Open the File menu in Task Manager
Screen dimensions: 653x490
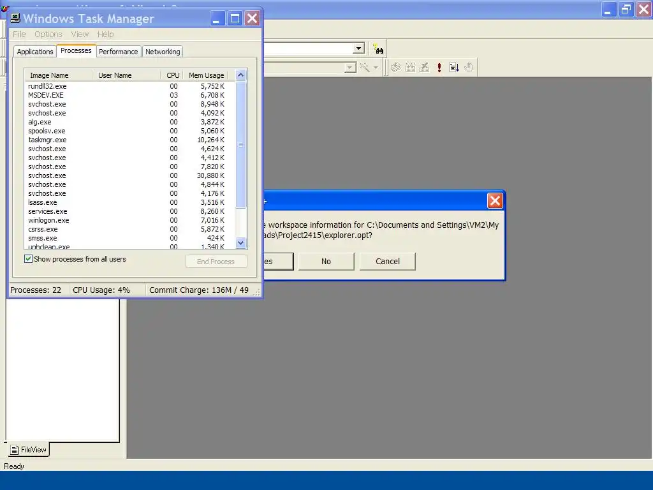click(19, 34)
